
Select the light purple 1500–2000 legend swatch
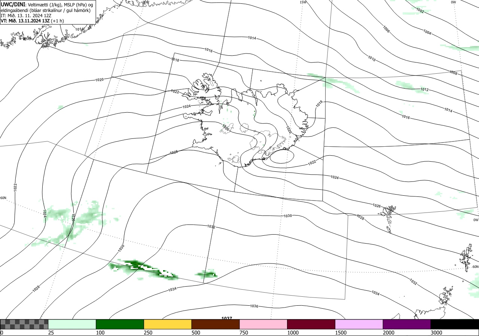tap(359, 324)
